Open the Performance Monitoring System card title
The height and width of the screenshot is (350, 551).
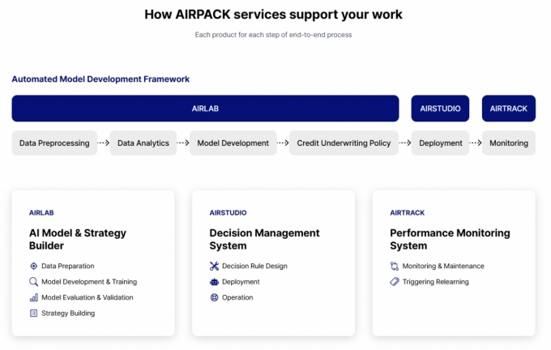[x=450, y=239]
